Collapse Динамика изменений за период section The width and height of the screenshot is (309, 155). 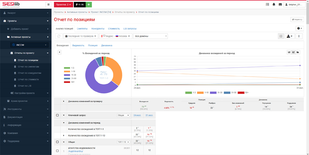(x=64, y=123)
